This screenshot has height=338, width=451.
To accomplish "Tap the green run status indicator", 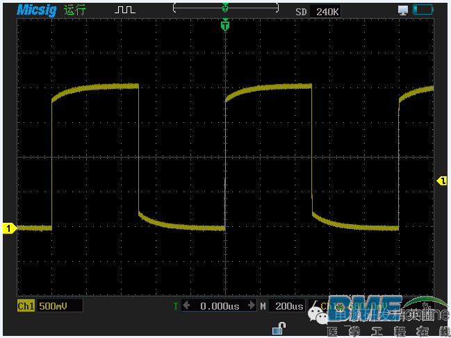I will 74,10.
